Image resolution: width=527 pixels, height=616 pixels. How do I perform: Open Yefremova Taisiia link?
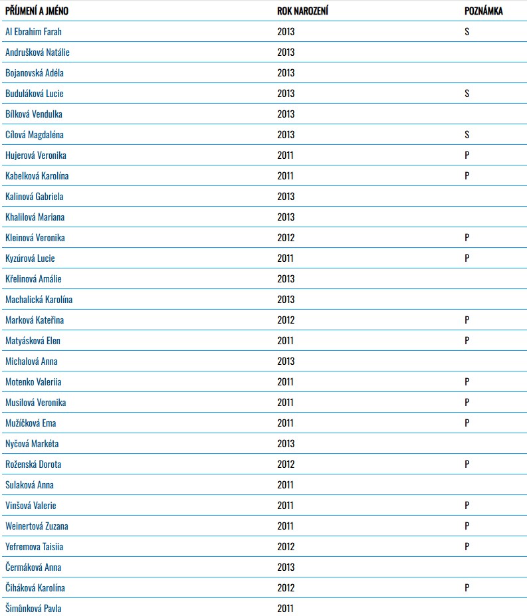click(x=35, y=546)
